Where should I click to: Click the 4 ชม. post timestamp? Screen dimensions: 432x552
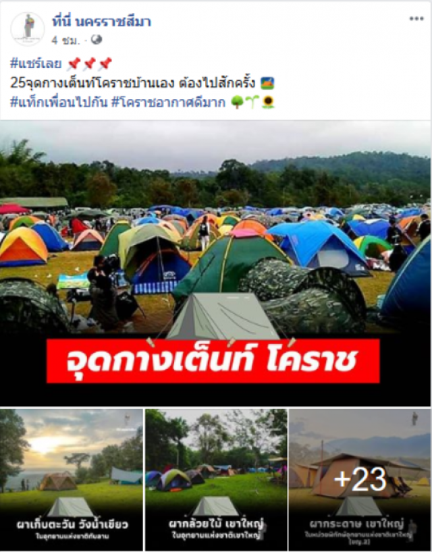click(65, 40)
